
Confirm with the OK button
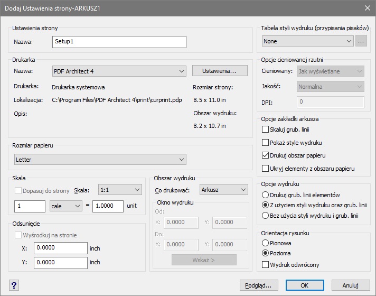point(305,285)
